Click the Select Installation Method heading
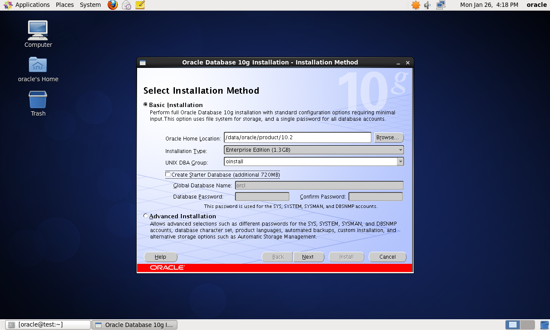 (x=201, y=91)
